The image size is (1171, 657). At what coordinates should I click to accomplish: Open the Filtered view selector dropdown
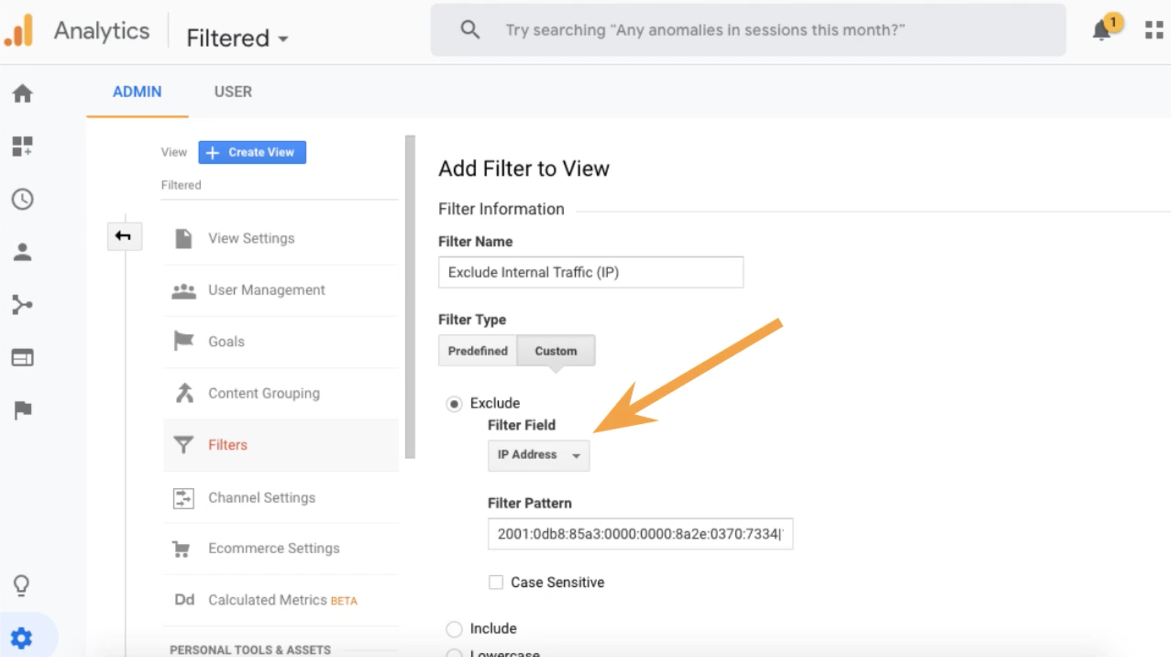click(x=237, y=38)
